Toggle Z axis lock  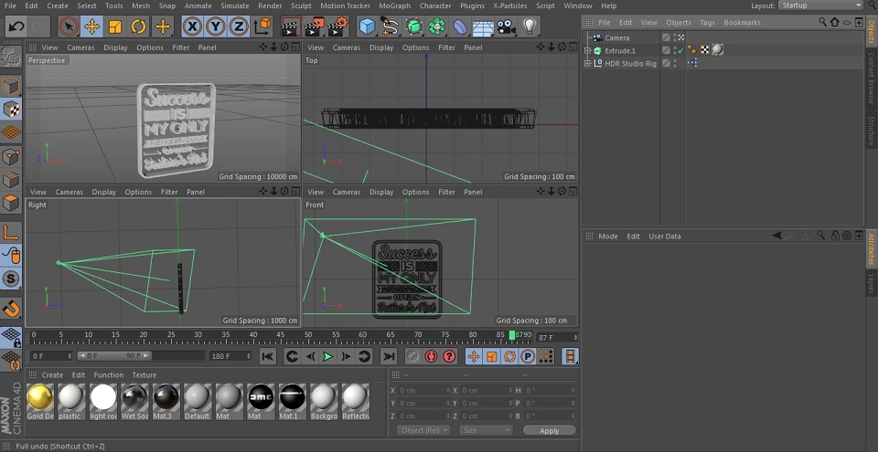(x=239, y=26)
